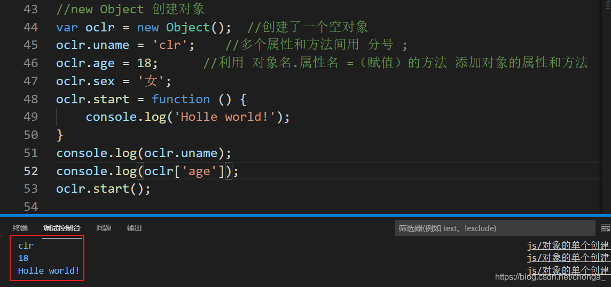Click the 'var' keyword on line 44
Image resolution: width=611 pixels, height=287 pixels.
pyautogui.click(x=67, y=27)
